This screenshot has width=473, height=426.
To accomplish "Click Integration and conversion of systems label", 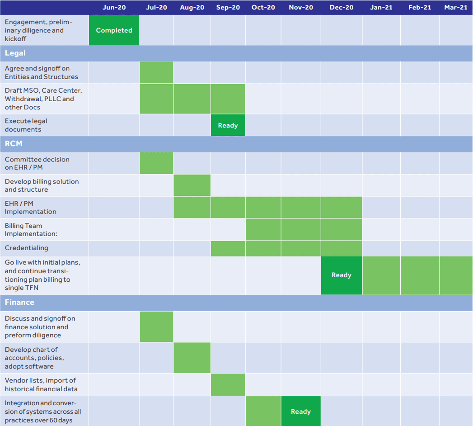I will click(x=43, y=411).
